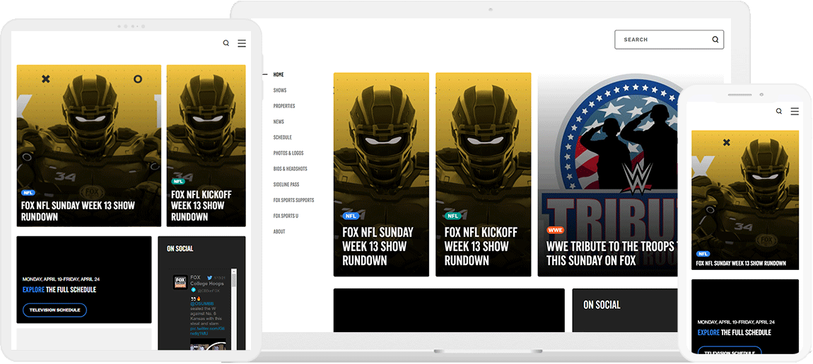The height and width of the screenshot is (364, 813).
Task: Open NEWS in laptop side menu
Action: point(279,122)
